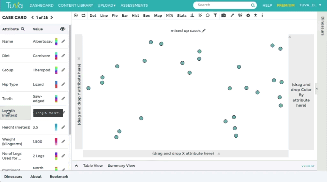Screen dimensions: 327x182
Task: Open ASSESSMENTS page
Action: pos(134,5)
